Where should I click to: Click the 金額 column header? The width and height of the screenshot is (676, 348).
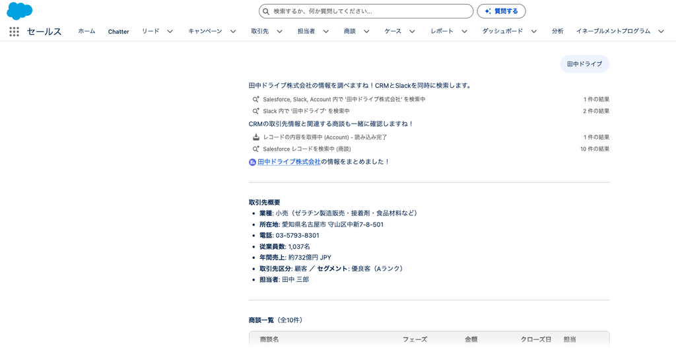point(471,340)
